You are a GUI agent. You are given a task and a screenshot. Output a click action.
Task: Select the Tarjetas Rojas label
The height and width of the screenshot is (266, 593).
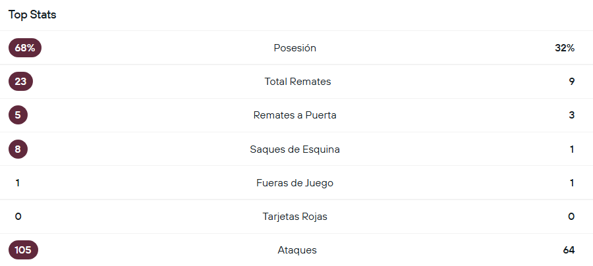click(295, 217)
